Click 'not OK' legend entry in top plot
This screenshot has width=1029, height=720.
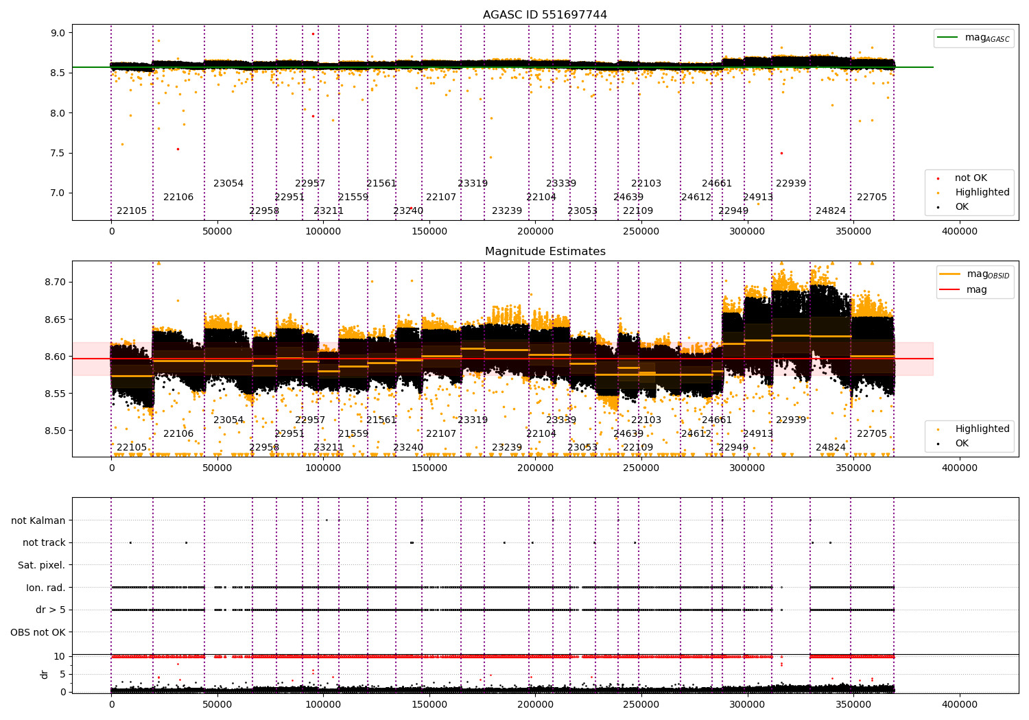(x=971, y=178)
